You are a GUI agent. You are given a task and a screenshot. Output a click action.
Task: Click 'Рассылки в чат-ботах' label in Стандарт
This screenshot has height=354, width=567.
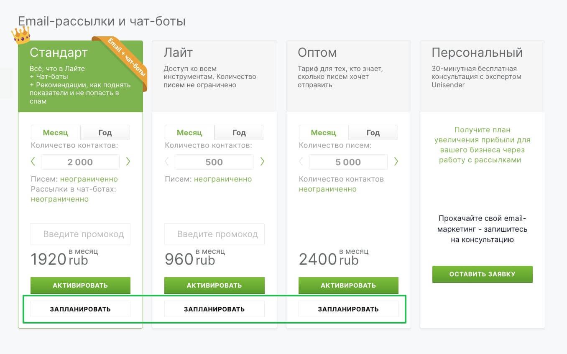pyautogui.click(x=73, y=189)
